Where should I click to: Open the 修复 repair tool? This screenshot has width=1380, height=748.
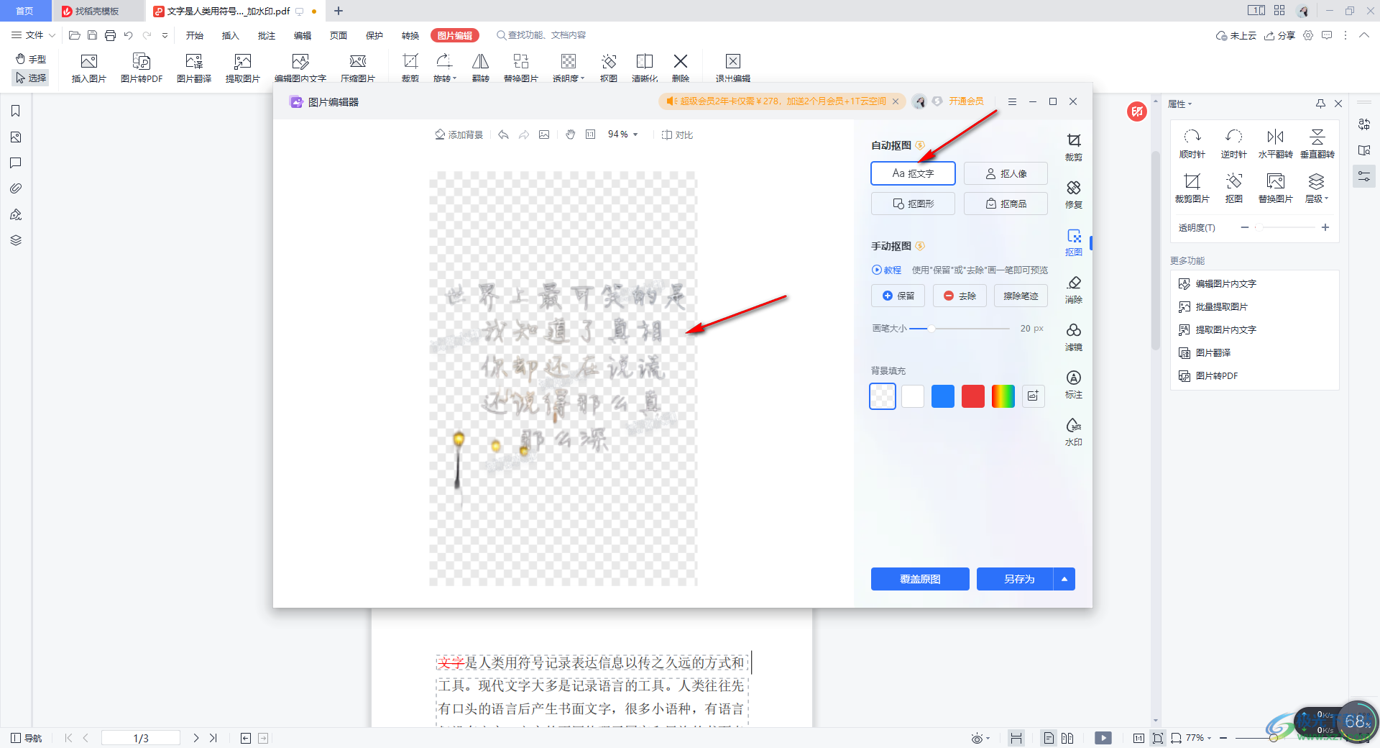pos(1073,194)
